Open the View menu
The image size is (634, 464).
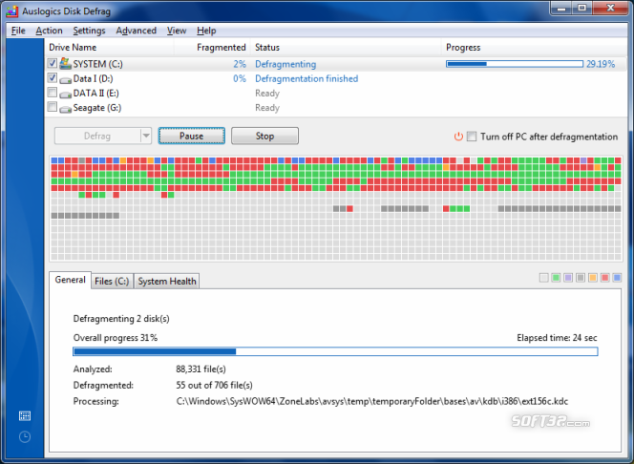coord(177,31)
